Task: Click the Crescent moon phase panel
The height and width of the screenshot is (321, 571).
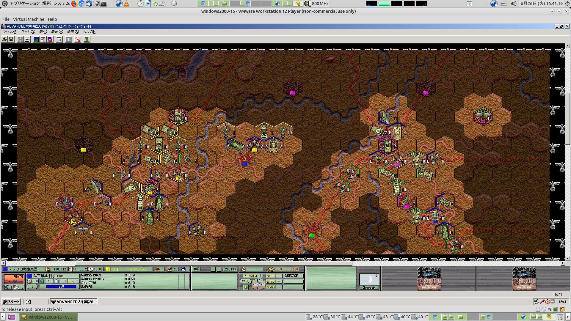Action: click(x=369, y=281)
